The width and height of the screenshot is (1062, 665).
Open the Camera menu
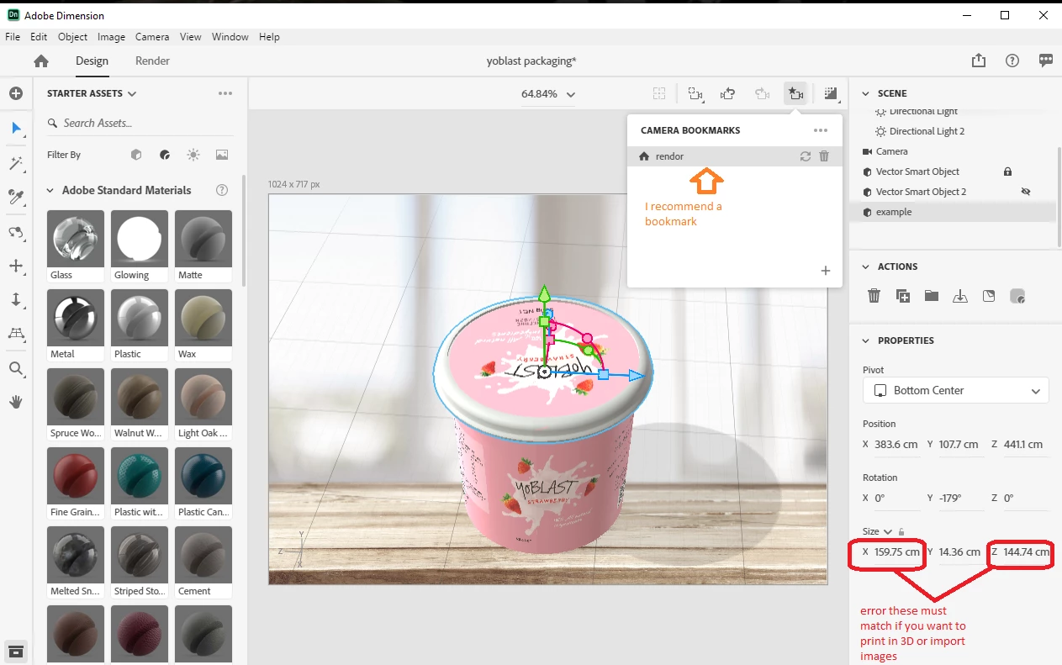click(x=152, y=37)
